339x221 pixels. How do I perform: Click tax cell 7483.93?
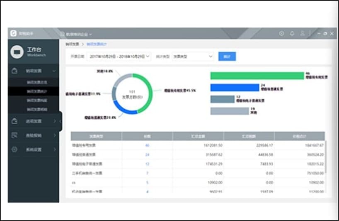(266, 164)
